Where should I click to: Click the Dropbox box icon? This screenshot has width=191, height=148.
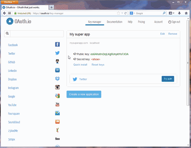point(57,79)
